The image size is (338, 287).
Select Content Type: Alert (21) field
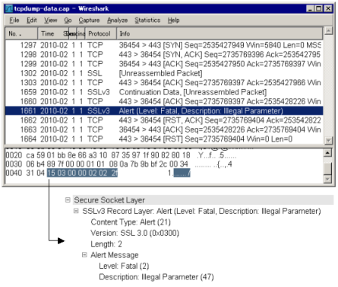(131, 222)
